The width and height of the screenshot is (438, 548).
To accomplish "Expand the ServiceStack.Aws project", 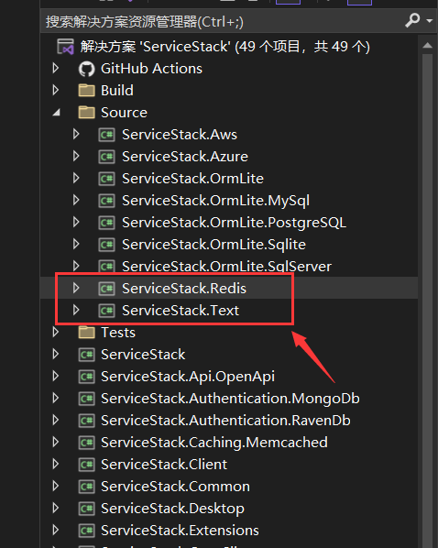I will [76, 135].
